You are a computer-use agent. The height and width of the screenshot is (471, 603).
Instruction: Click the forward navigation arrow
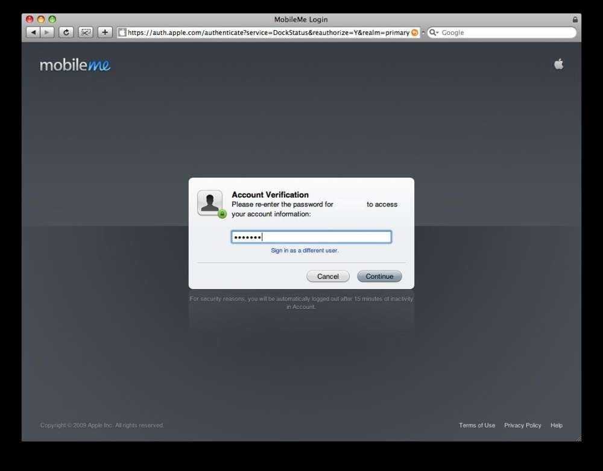click(x=47, y=33)
